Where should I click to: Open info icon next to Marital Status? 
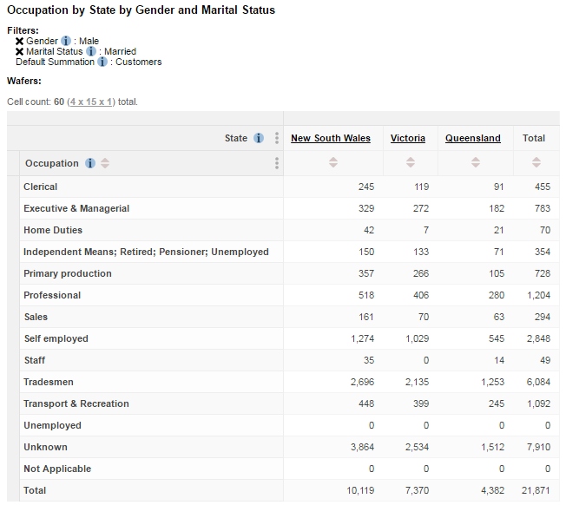pyautogui.click(x=91, y=51)
